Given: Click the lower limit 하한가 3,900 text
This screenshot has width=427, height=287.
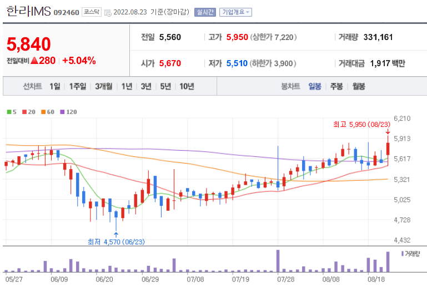Looking at the screenshot, I should 273,63.
